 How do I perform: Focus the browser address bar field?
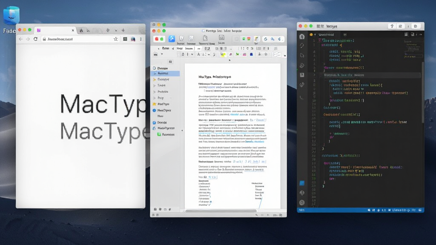(x=80, y=39)
